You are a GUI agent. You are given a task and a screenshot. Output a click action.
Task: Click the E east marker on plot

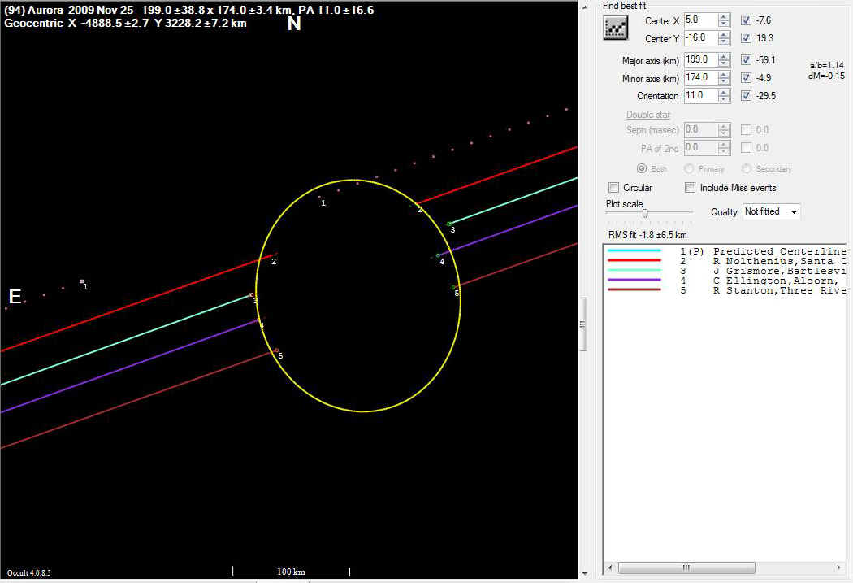click(x=15, y=297)
